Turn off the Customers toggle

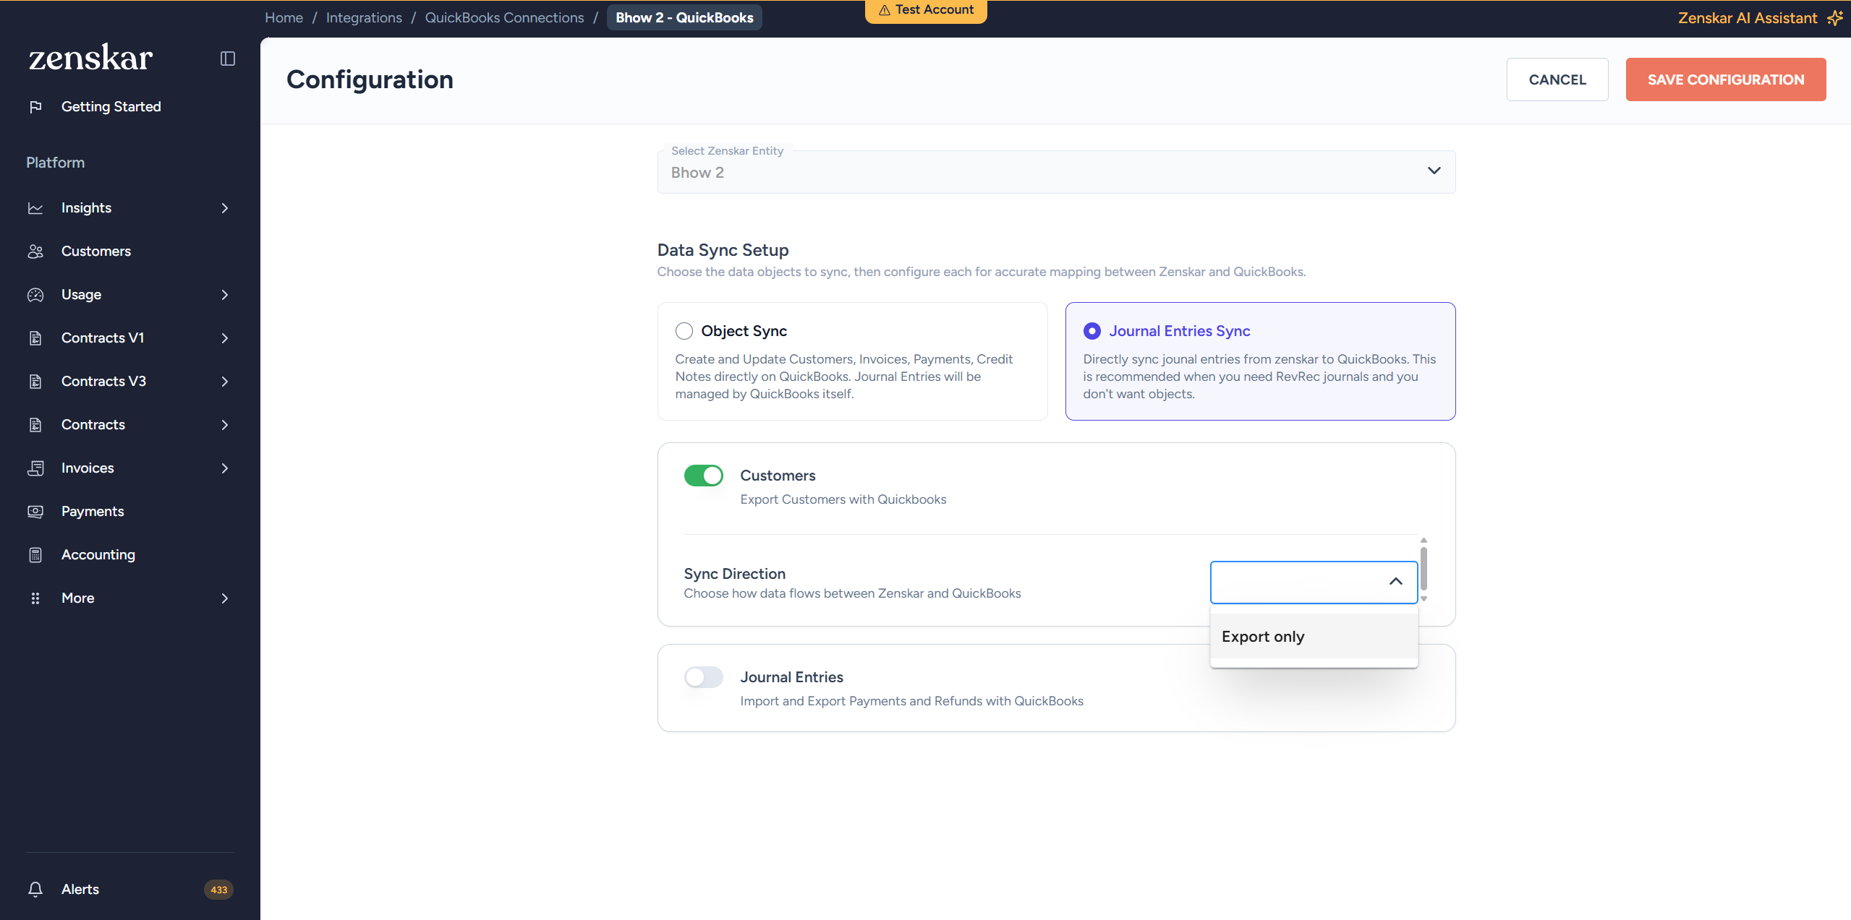703,476
